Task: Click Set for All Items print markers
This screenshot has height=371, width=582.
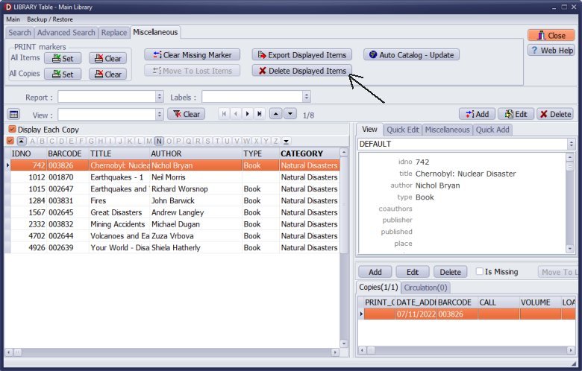Action: 63,58
